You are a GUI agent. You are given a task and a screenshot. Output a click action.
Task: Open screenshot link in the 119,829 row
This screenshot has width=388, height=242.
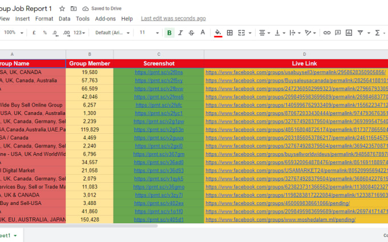159,130
